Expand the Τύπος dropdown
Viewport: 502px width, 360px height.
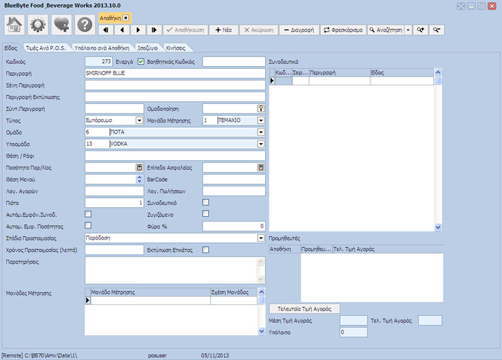click(140, 120)
